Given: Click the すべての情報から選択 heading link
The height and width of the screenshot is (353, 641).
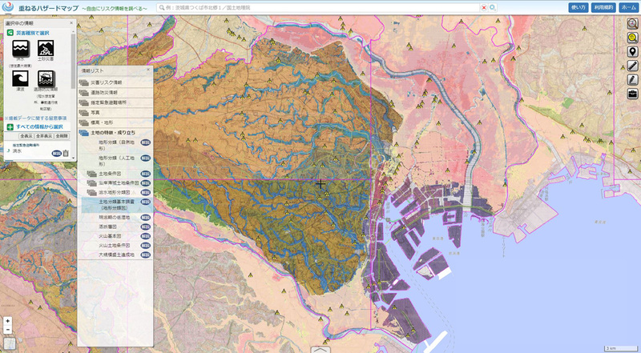Looking at the screenshot, I should (41, 127).
